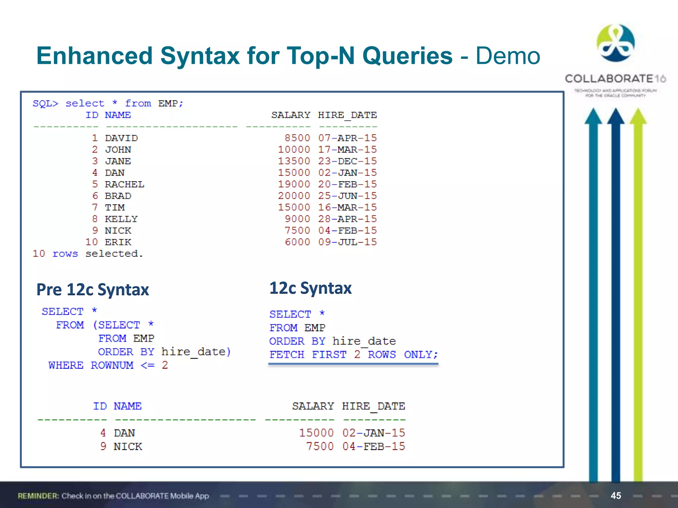Select the DAVID row in the EMP table
The width and height of the screenshot is (678, 508).
tap(234, 138)
